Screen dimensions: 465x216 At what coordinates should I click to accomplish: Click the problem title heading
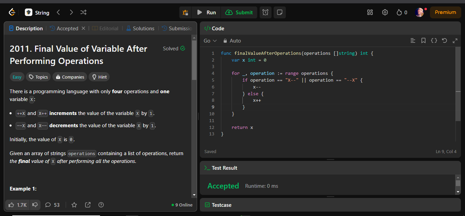pyautogui.click(x=78, y=55)
